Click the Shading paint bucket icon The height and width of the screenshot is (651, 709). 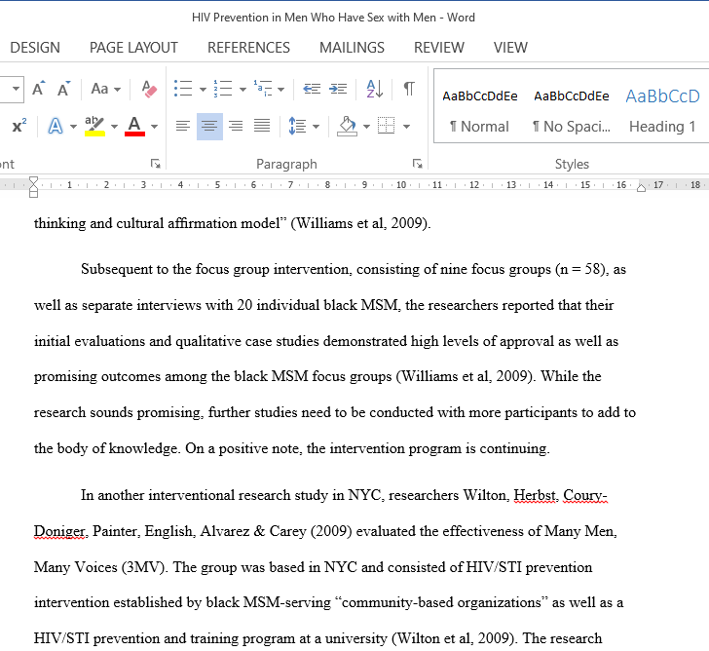348,126
